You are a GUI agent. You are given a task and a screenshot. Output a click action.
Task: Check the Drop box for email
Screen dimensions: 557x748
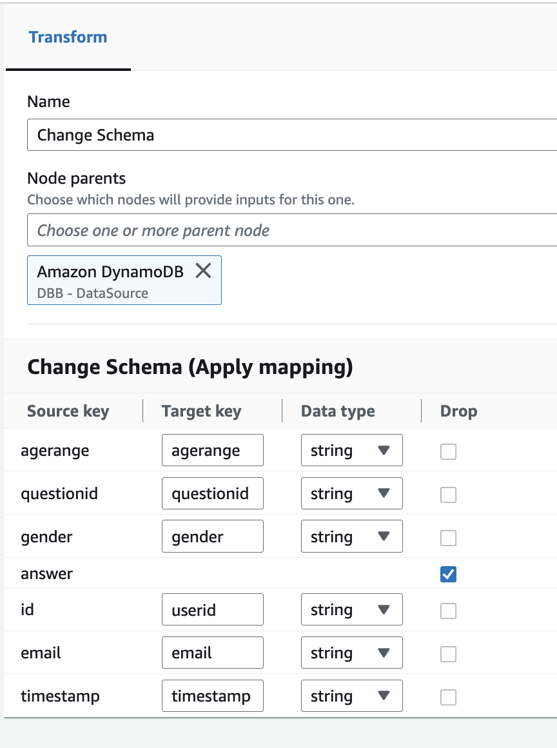point(448,654)
